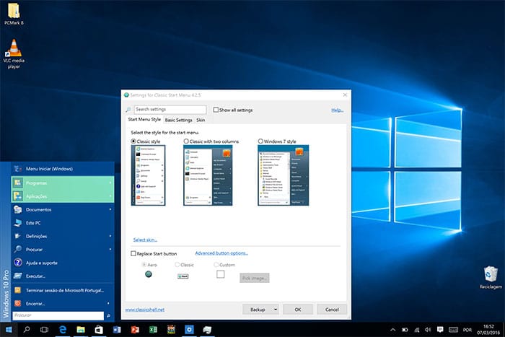Open Advanced button options link
Image resolution: width=505 pixels, height=337 pixels.
tap(221, 253)
